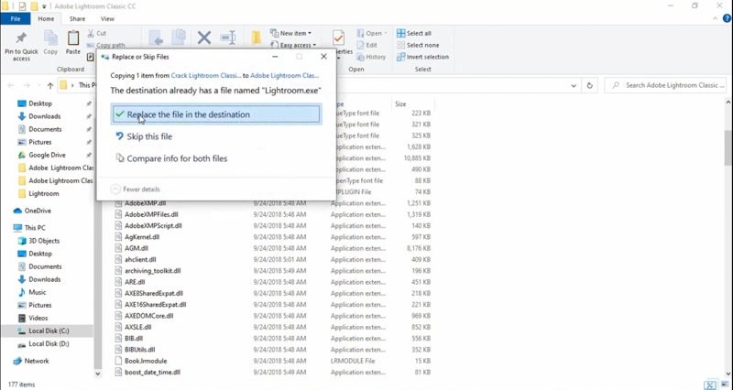Click the navigation pane scroll down arrow

98,374
